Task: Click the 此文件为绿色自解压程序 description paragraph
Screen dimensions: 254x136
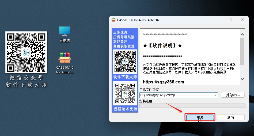Action: tap(189, 68)
